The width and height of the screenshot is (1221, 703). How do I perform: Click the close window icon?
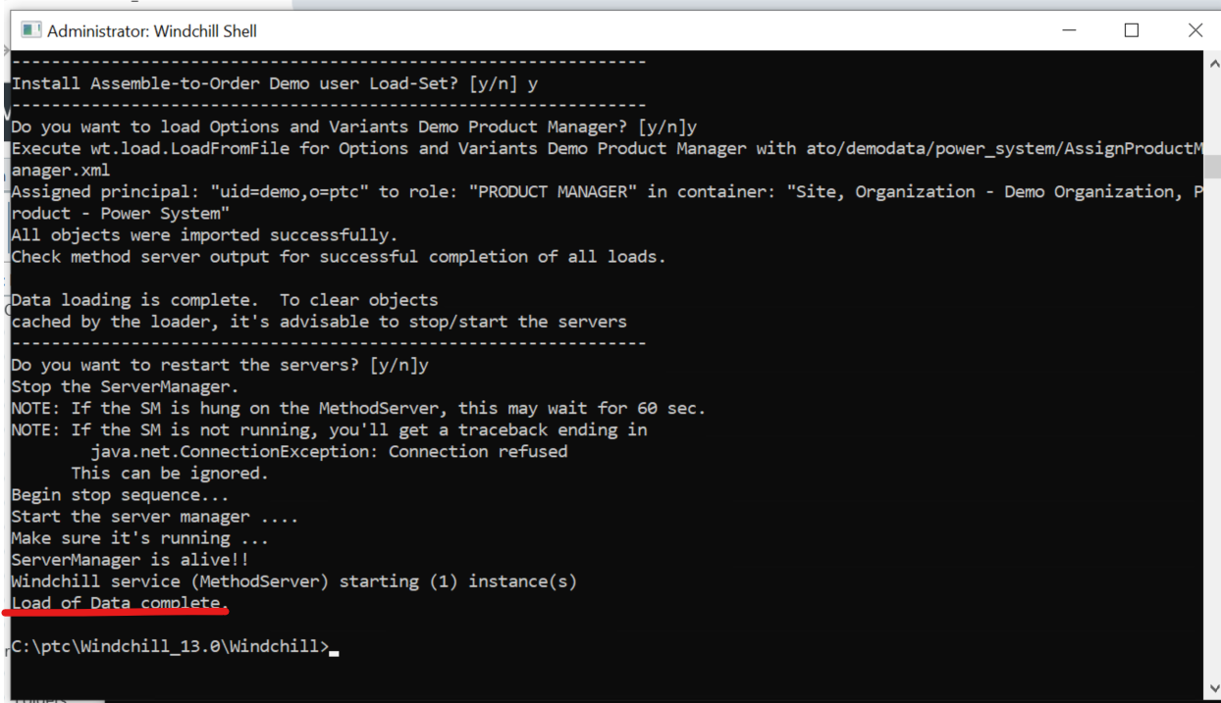pos(1195,30)
